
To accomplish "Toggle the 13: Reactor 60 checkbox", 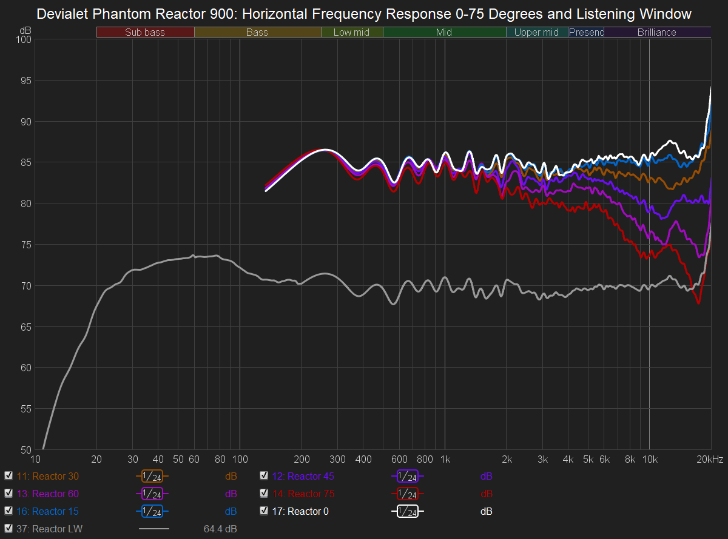I will click(x=8, y=494).
